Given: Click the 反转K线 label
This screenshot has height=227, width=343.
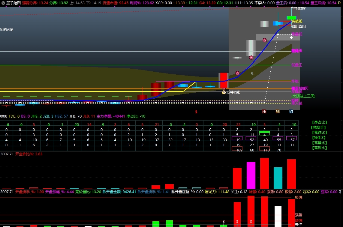Looking at the screenshot, I should (x=233, y=92).
